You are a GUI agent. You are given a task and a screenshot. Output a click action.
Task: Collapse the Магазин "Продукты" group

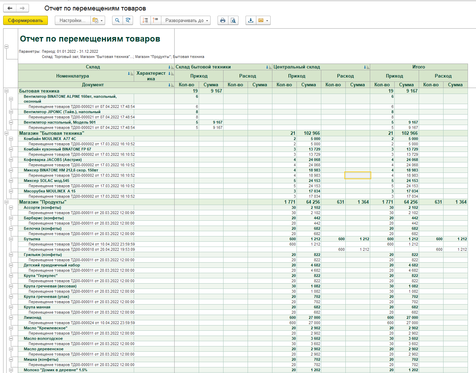[x=6, y=202]
